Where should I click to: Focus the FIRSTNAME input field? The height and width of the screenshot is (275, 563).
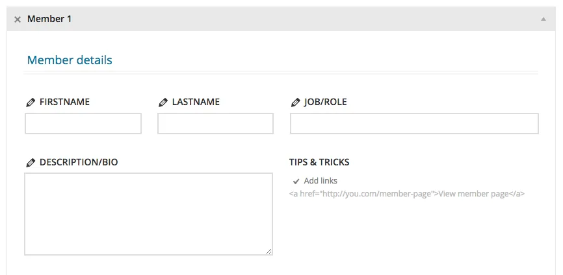click(x=83, y=123)
